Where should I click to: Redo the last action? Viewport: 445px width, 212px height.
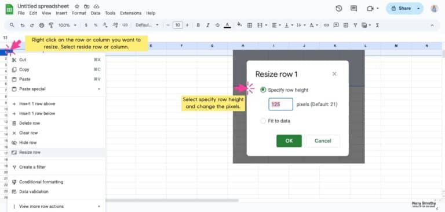[32, 25]
